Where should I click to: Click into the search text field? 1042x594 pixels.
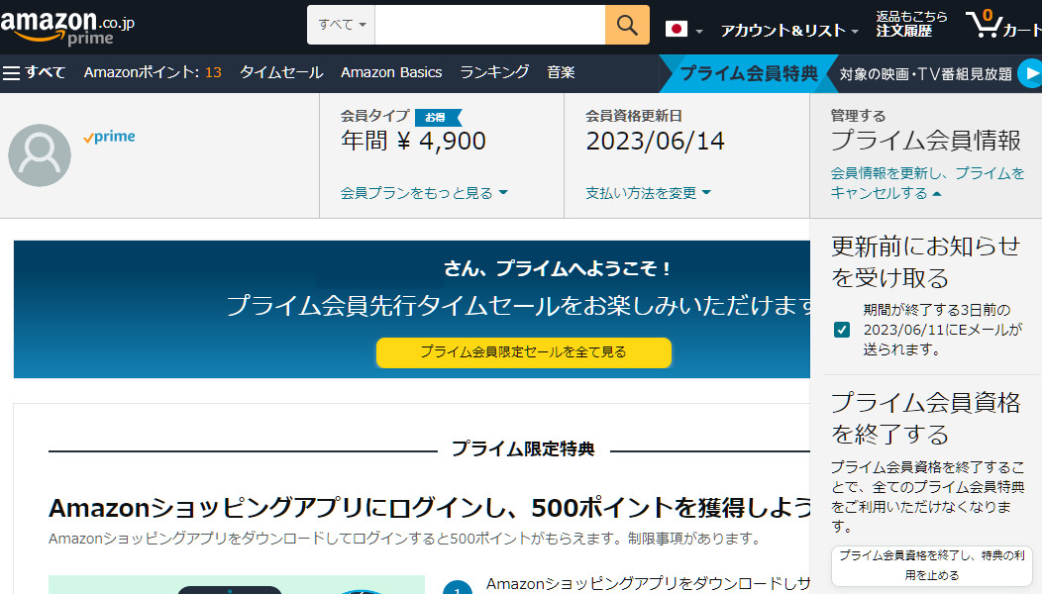point(489,25)
